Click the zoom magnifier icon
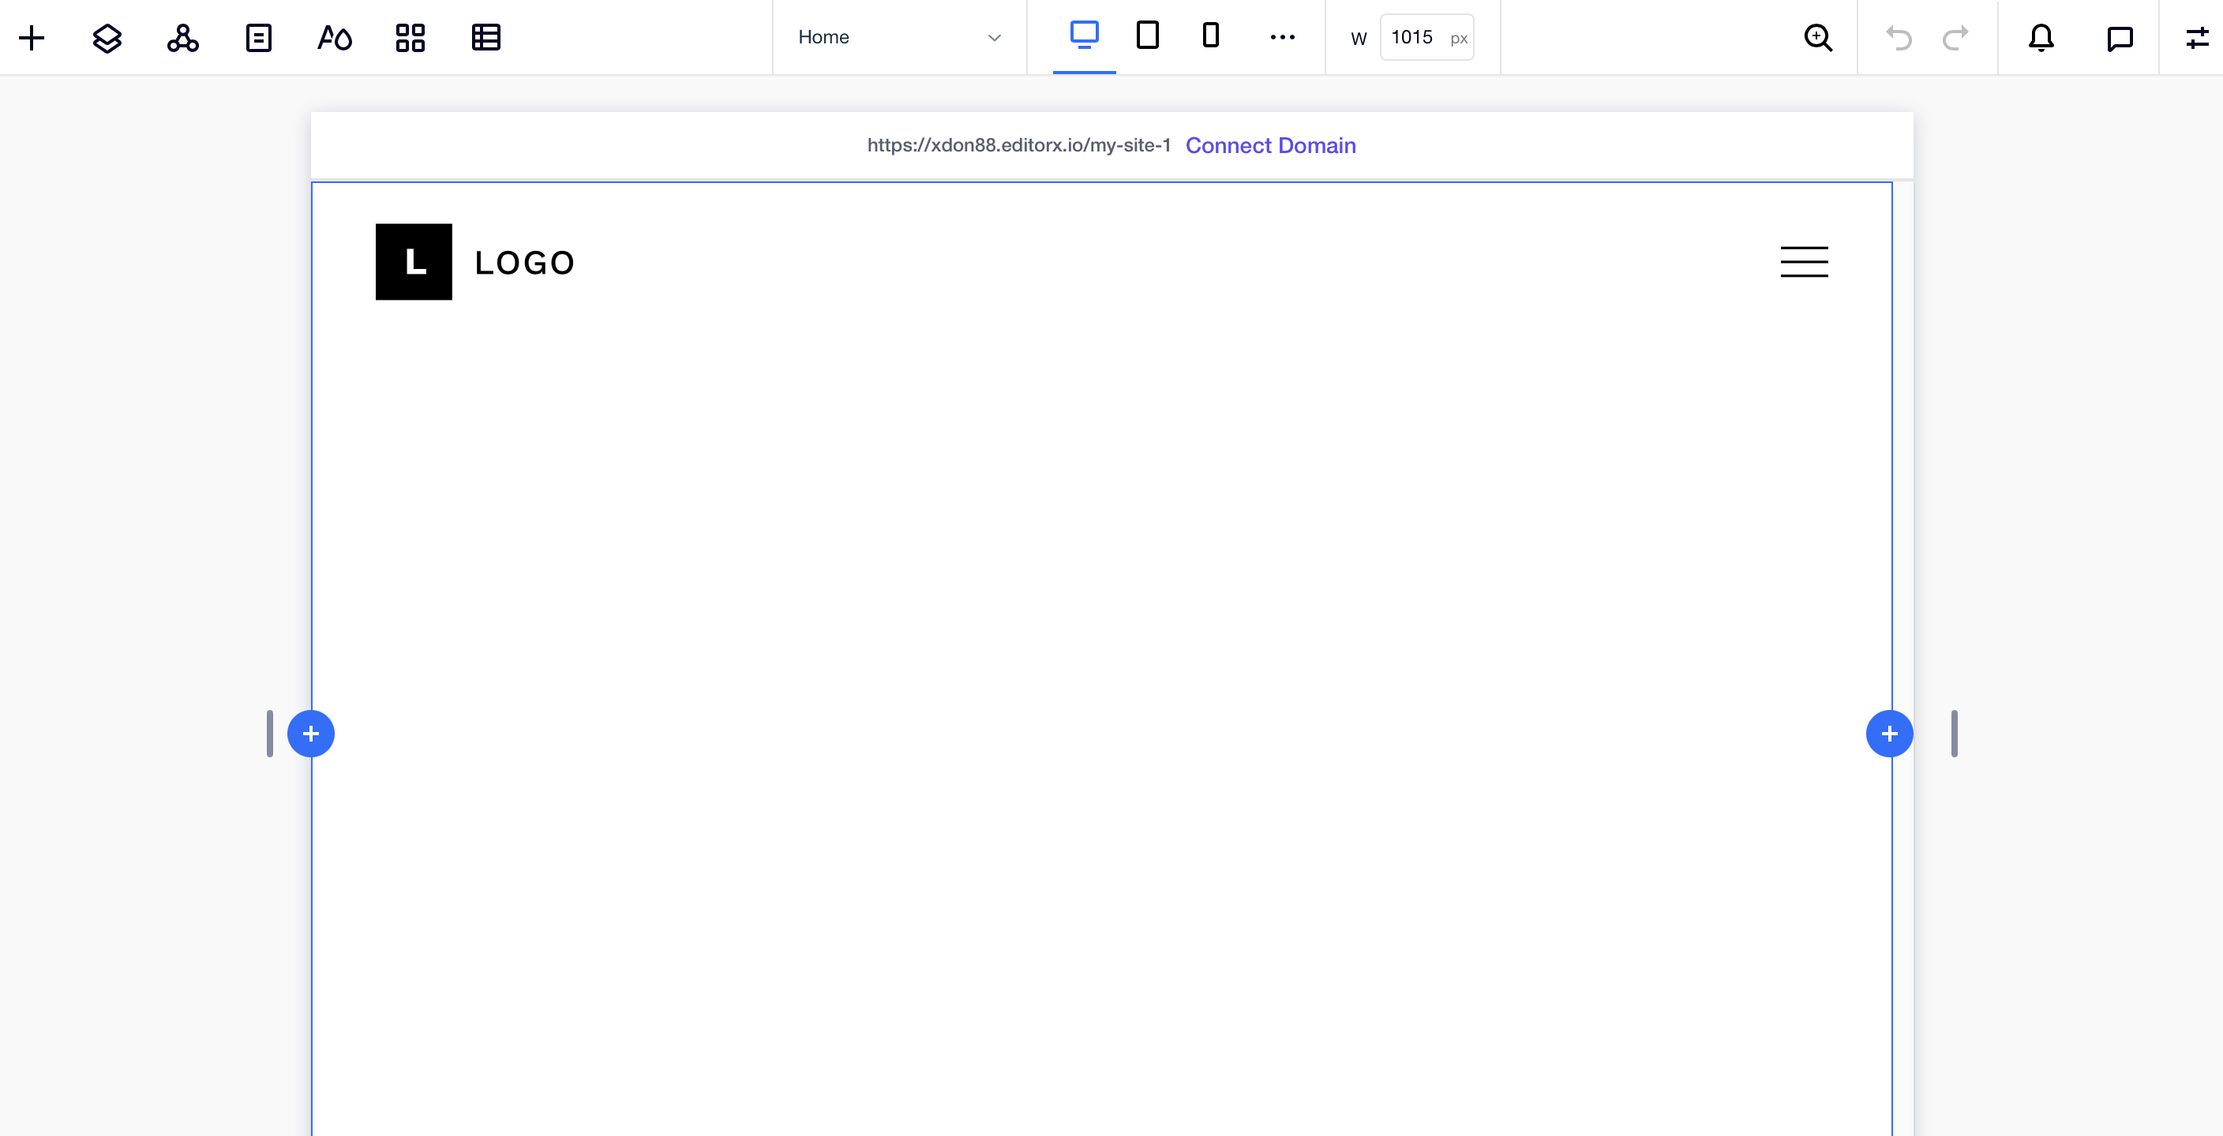This screenshot has width=2223, height=1136. coord(1817,37)
